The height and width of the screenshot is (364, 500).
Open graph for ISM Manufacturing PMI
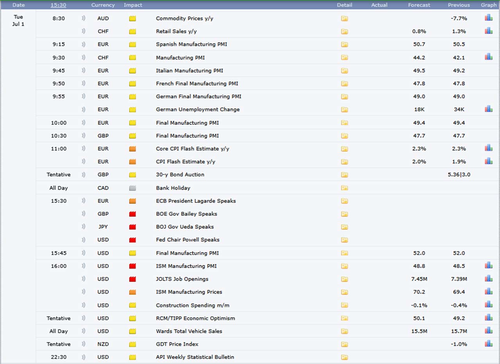488,266
